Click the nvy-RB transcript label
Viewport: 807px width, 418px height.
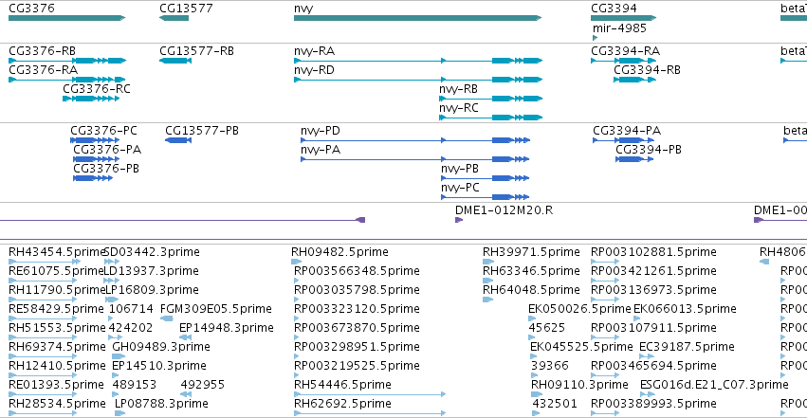459,89
